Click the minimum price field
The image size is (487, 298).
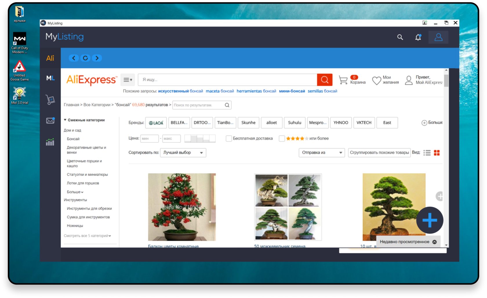click(x=150, y=139)
